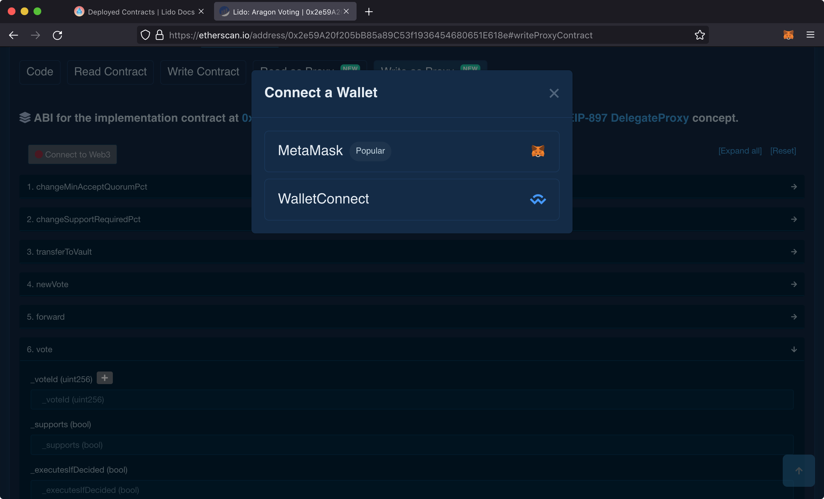The height and width of the screenshot is (499, 824).
Task: Open a new browser tab
Action: (368, 12)
